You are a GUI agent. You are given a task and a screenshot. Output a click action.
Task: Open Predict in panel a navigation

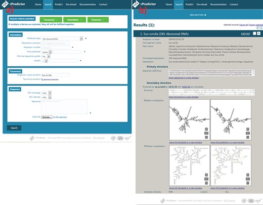(59, 5)
